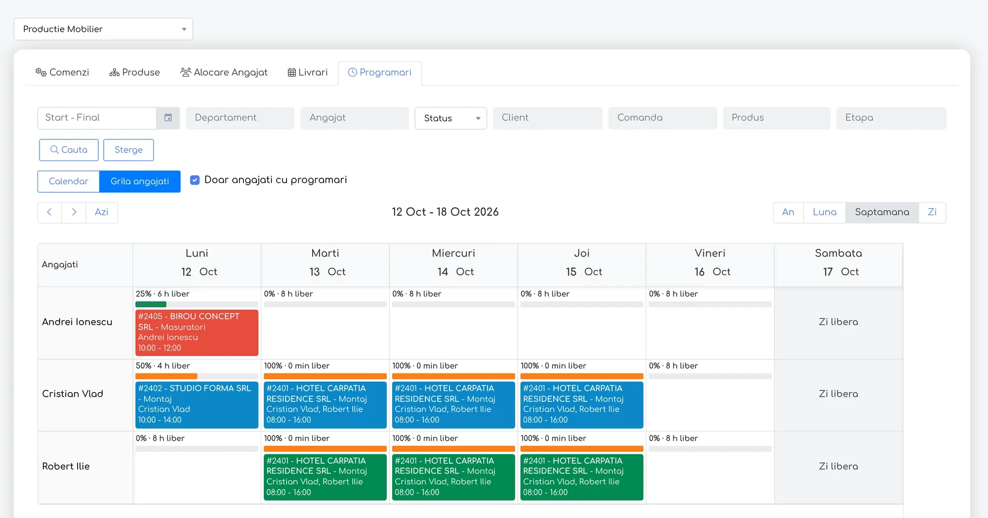The image size is (988, 518).
Task: Expand the Status dropdown
Action: 451,118
